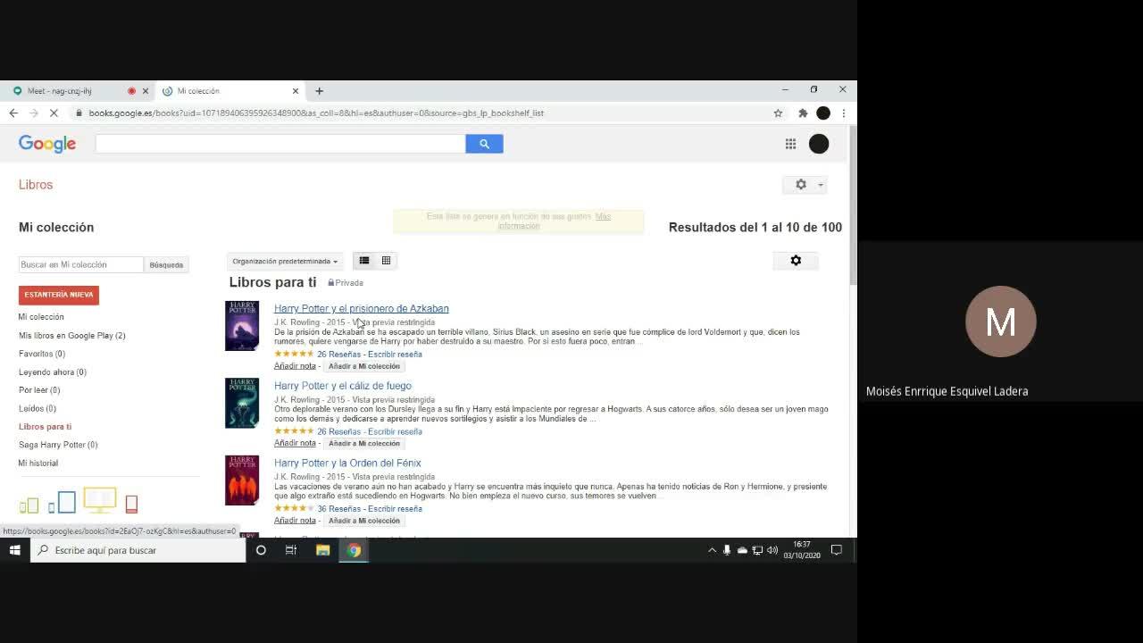
Task: Show hidden system tray icons
Action: click(x=712, y=550)
